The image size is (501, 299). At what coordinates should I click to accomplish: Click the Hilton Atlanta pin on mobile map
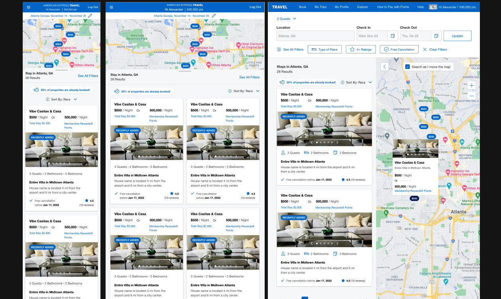point(72,64)
